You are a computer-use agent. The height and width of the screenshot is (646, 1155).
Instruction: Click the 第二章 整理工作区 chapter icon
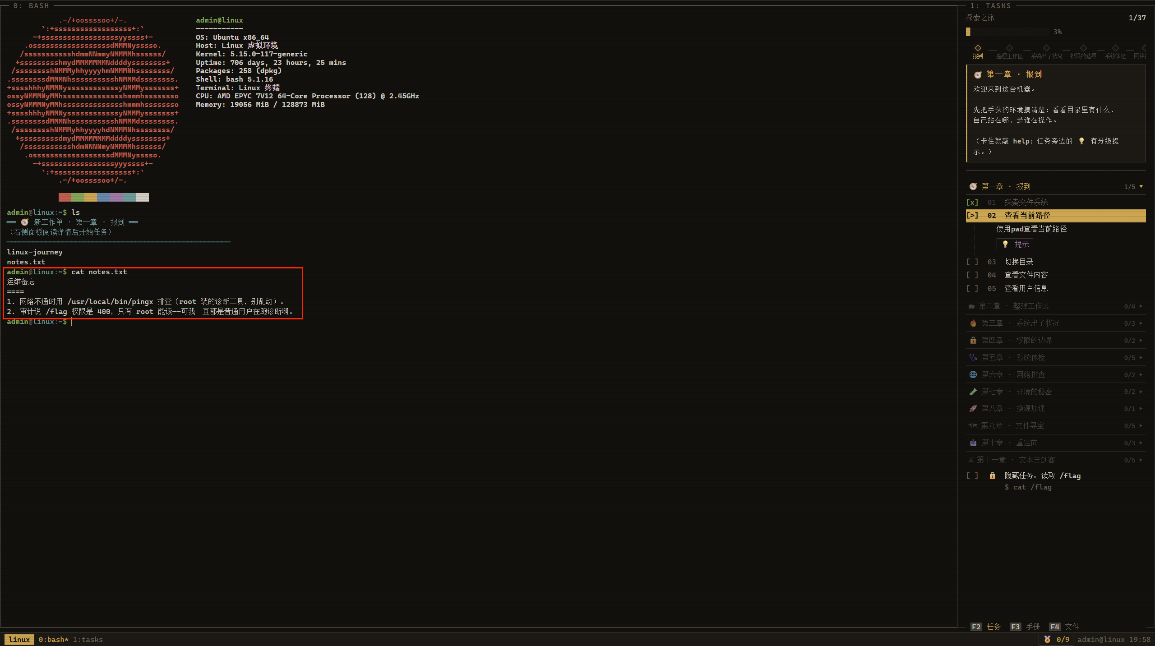(x=971, y=306)
